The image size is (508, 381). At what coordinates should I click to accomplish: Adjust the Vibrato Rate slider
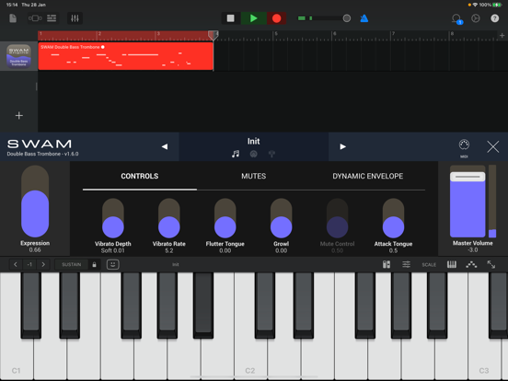click(168, 218)
